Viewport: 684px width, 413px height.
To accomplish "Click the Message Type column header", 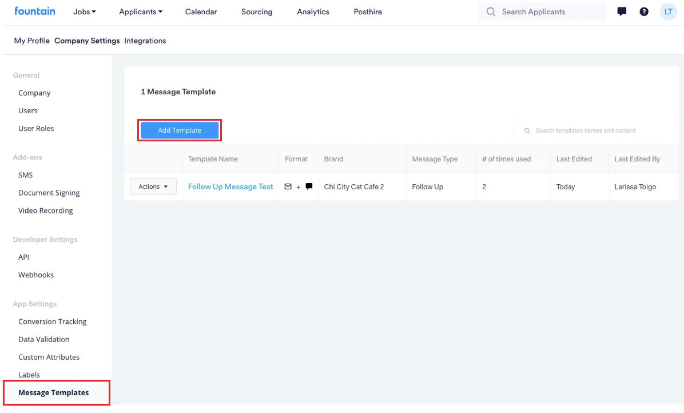I will (x=435, y=159).
